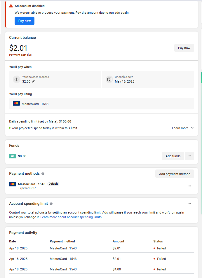Click the Status column header
The height and width of the screenshot is (278, 202).
[x=158, y=241]
